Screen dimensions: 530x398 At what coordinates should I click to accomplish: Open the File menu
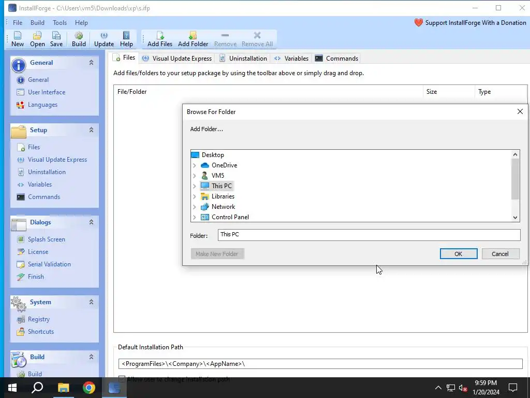[x=18, y=23]
